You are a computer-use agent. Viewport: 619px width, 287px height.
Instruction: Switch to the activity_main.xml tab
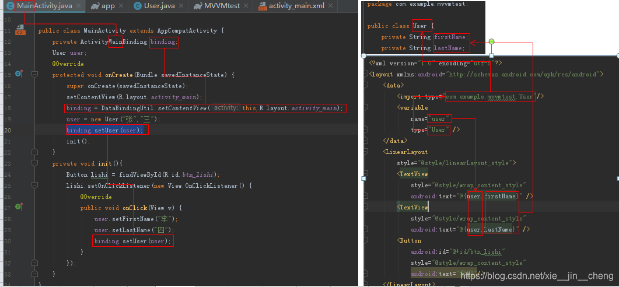click(296, 6)
